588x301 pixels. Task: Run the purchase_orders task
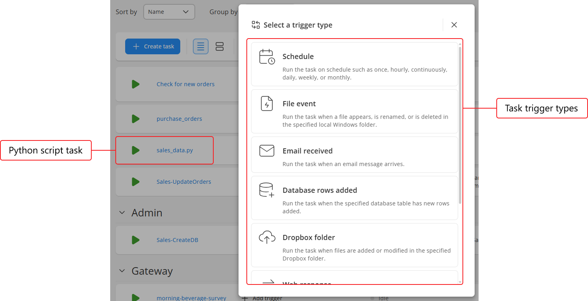(136, 119)
